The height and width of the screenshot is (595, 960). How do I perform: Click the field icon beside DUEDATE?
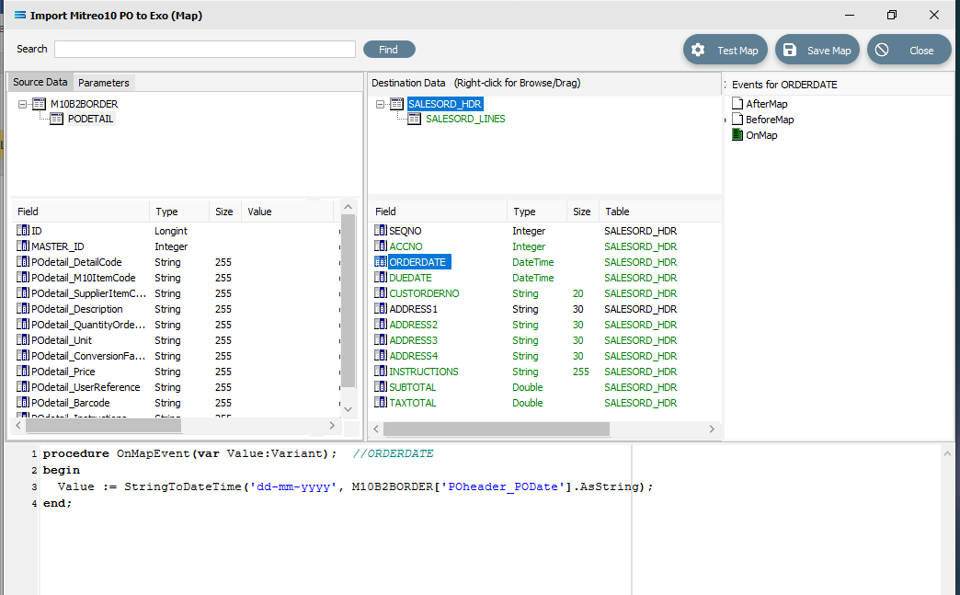[380, 278]
